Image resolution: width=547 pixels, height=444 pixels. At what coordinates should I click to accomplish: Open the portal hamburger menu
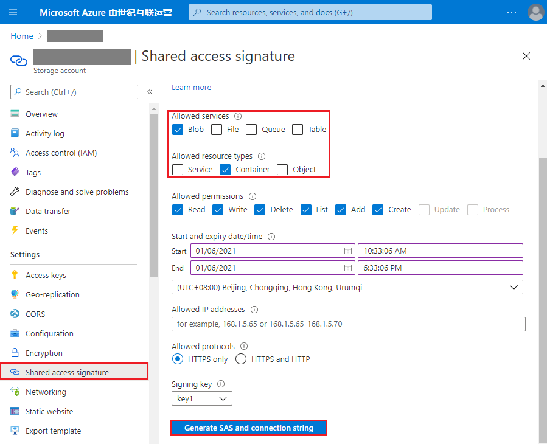pyautogui.click(x=13, y=12)
